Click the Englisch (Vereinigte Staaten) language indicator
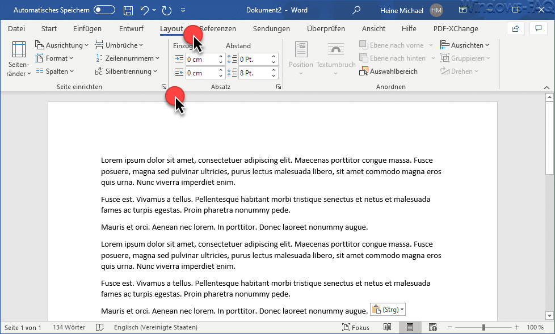This screenshot has width=555, height=334. click(155, 328)
